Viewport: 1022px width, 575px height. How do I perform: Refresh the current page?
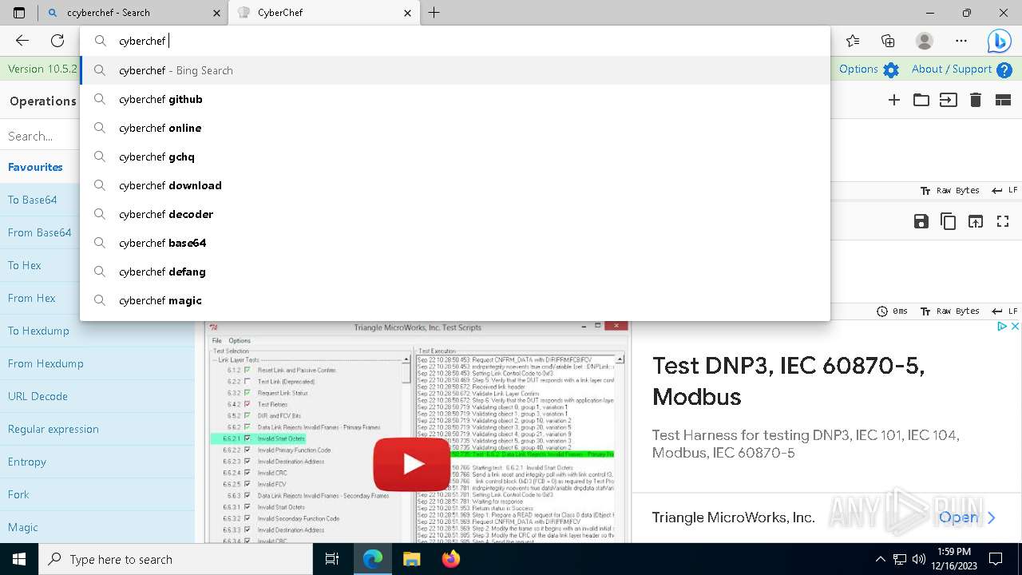click(57, 41)
